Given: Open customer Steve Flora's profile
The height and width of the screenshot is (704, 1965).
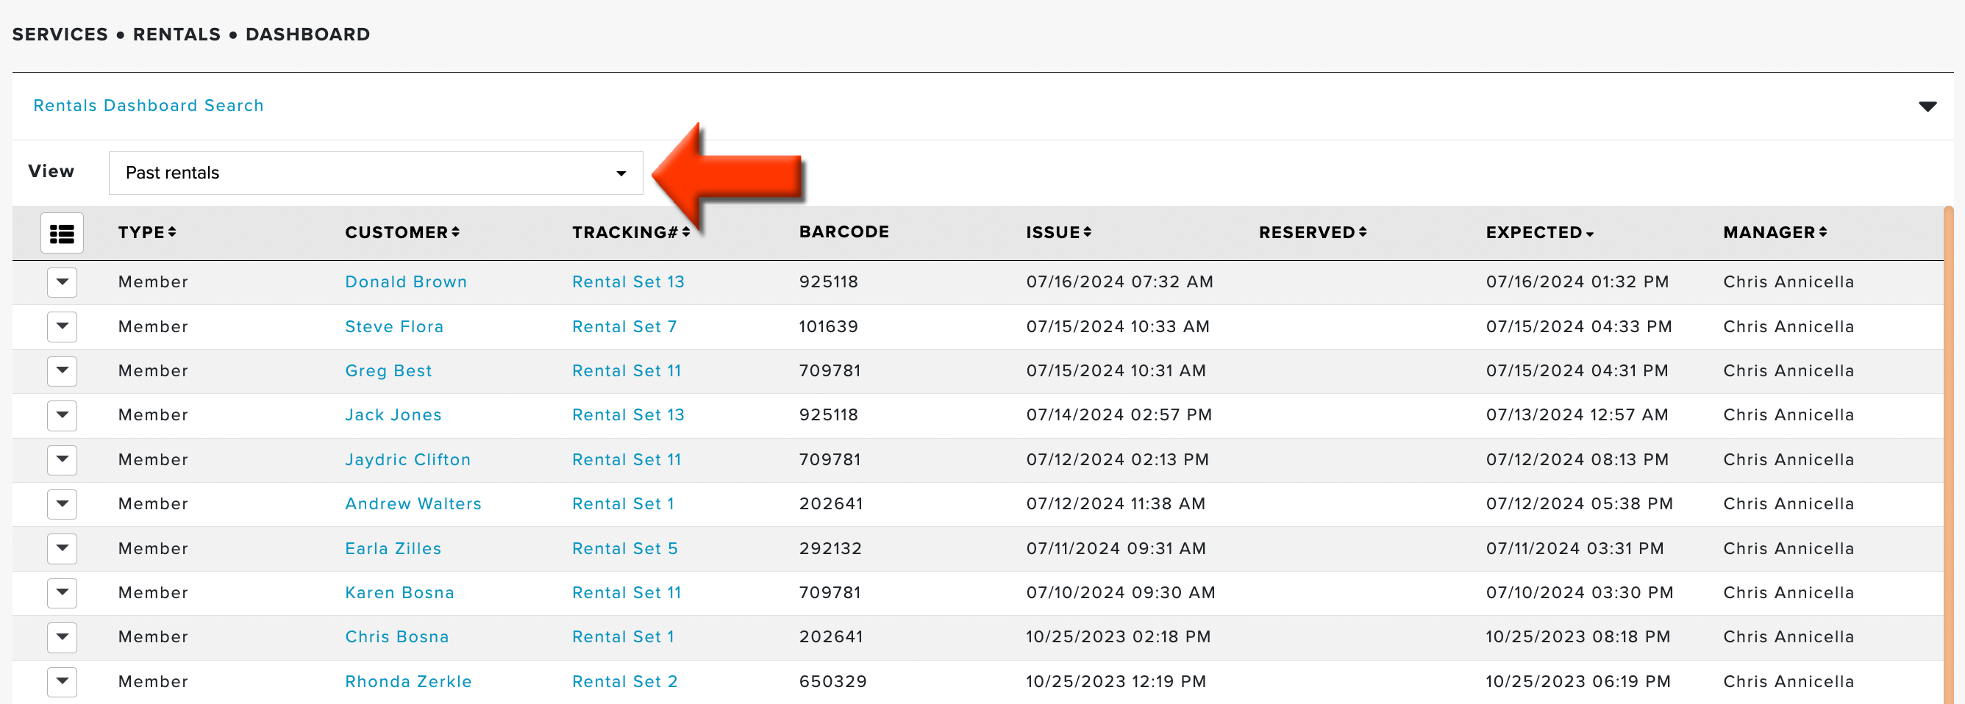Looking at the screenshot, I should click(x=393, y=327).
